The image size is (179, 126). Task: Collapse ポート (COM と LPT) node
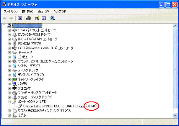(x=9, y=102)
